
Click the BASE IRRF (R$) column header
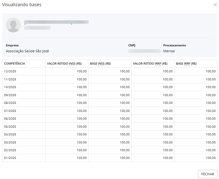pos(186,64)
